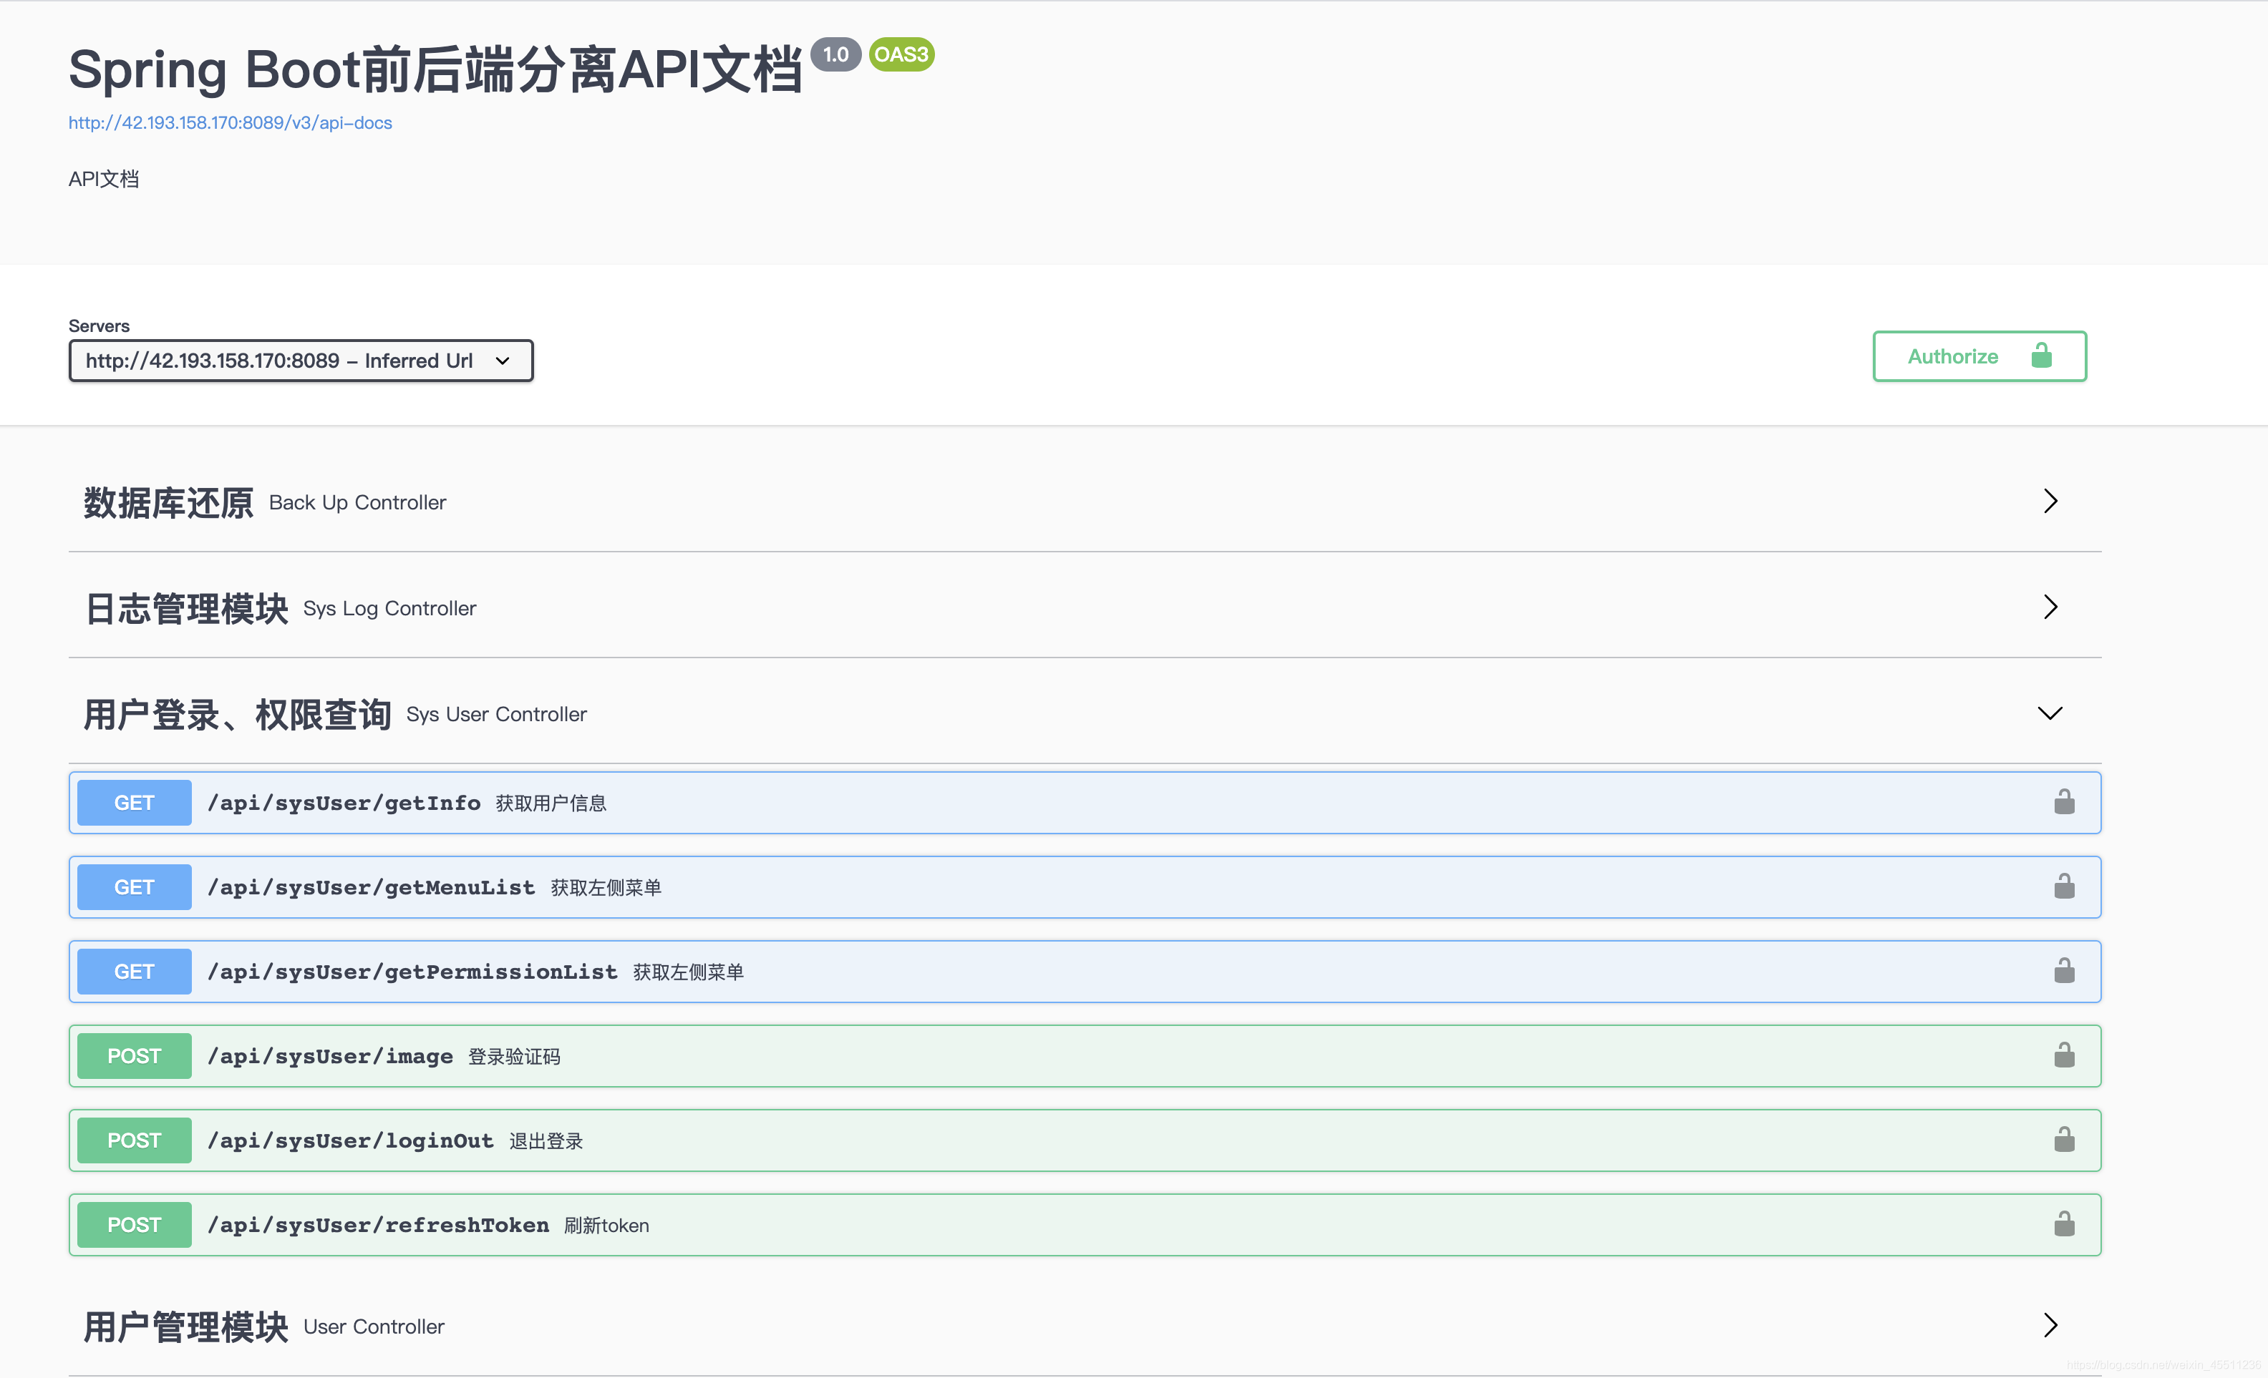The height and width of the screenshot is (1378, 2268).
Task: Click GET badge for getPermissionList endpoint
Action: 135,972
